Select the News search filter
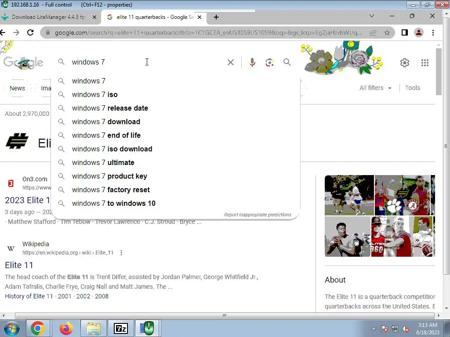The height and width of the screenshot is (337, 450). coord(17,88)
